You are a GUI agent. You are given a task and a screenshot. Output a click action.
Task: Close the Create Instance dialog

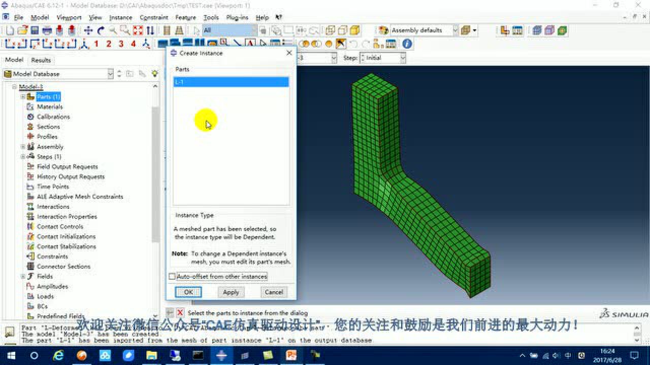tap(289, 53)
